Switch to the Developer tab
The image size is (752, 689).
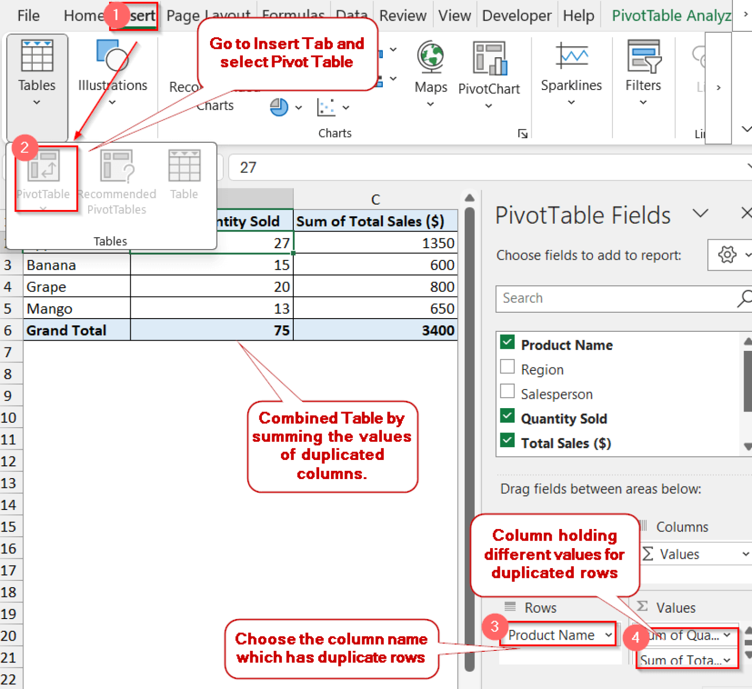(x=516, y=15)
